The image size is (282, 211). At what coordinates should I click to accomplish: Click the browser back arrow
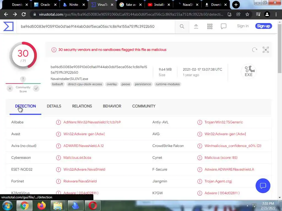(x=6, y=14)
